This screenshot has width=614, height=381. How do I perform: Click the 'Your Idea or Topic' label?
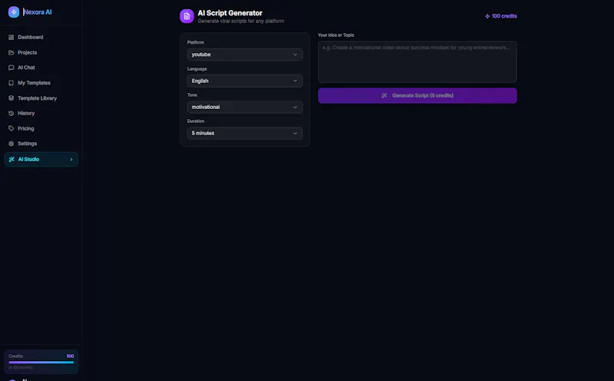pyautogui.click(x=336, y=35)
